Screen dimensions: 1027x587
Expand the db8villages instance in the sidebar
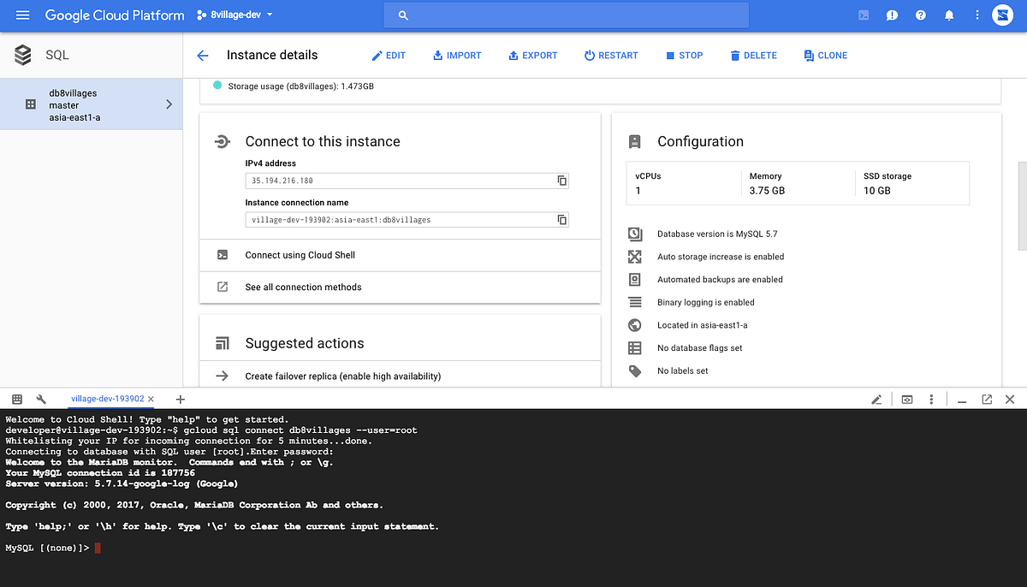coord(169,104)
